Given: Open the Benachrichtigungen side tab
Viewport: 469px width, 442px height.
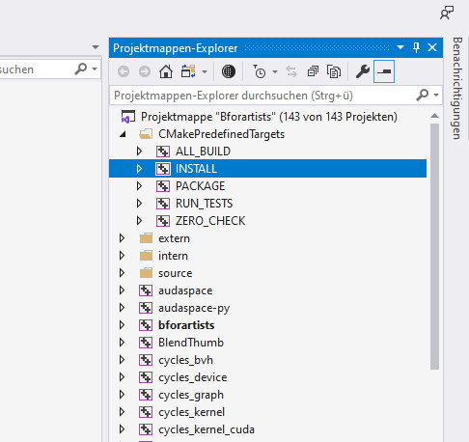Looking at the screenshot, I should pos(457,88).
